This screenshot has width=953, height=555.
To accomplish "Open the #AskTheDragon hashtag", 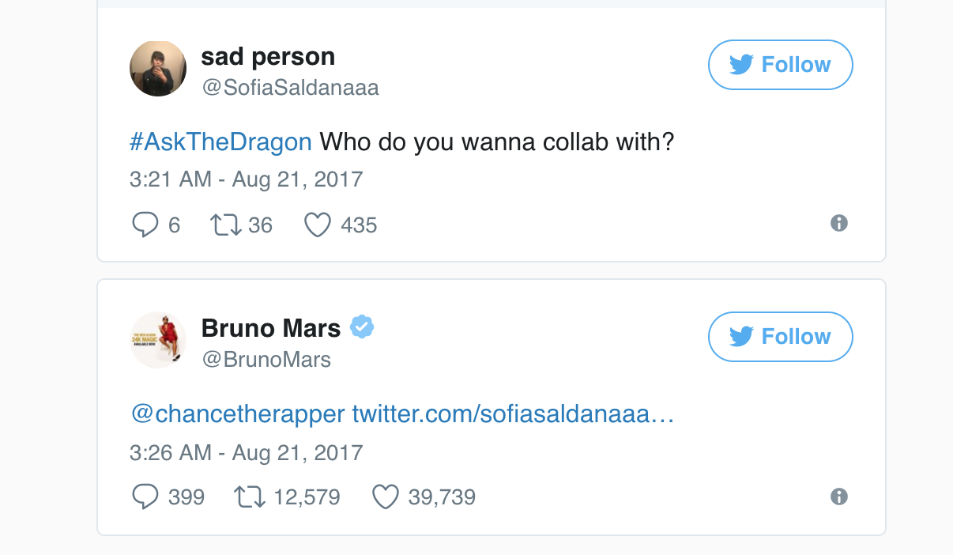I will [x=220, y=142].
